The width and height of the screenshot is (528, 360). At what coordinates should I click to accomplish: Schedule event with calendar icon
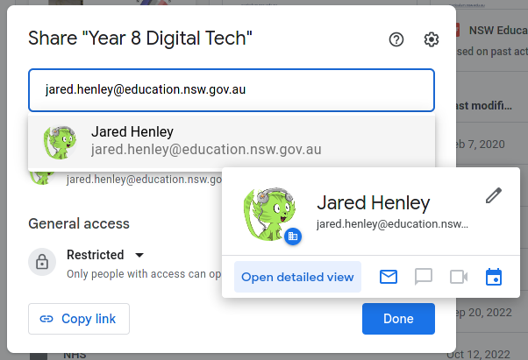[494, 277]
